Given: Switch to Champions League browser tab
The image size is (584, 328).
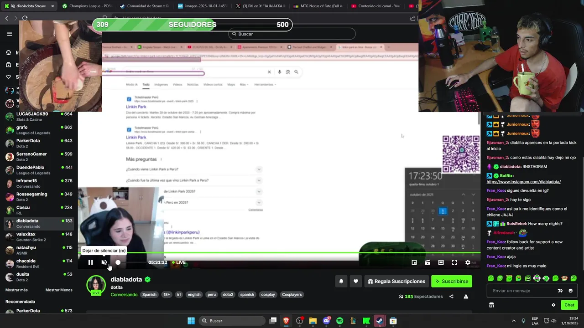Looking at the screenshot, I should (87, 6).
